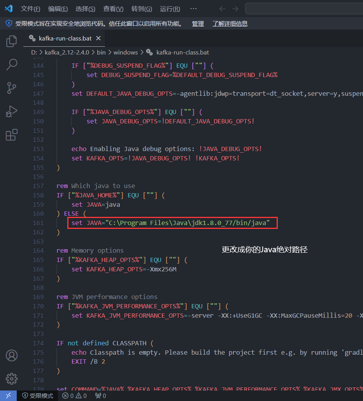Click line number 165 in gutter
The image size is (363, 401).
tap(39, 260)
